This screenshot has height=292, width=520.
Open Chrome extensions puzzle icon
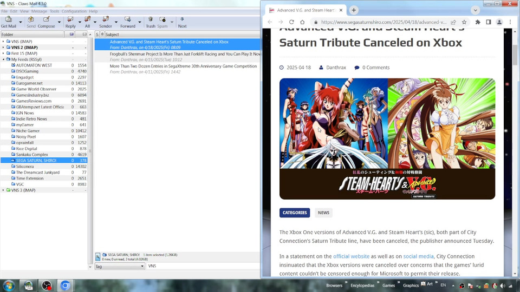pyautogui.click(x=478, y=22)
